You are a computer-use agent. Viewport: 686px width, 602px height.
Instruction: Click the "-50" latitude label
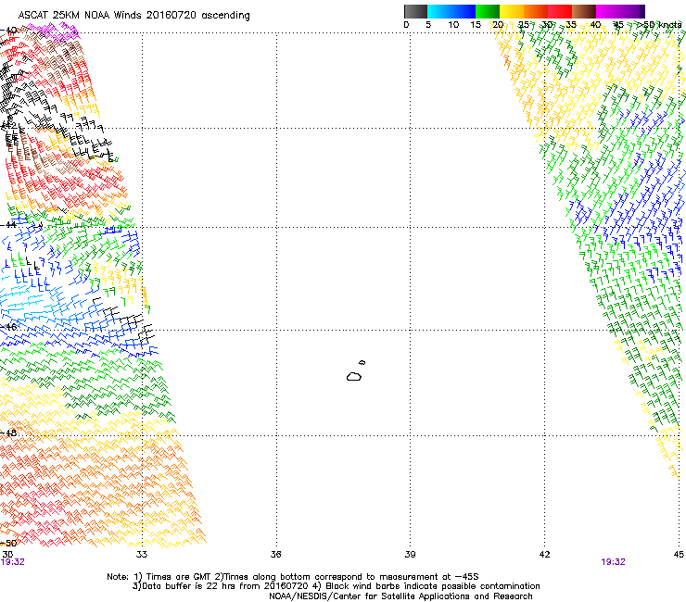(x=8, y=543)
